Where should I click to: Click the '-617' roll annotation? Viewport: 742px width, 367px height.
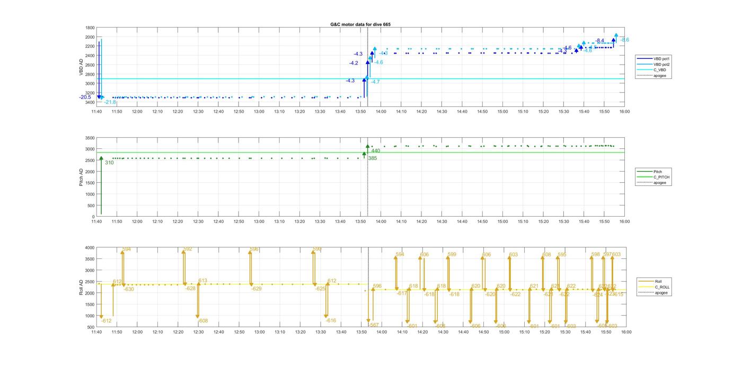402,293
